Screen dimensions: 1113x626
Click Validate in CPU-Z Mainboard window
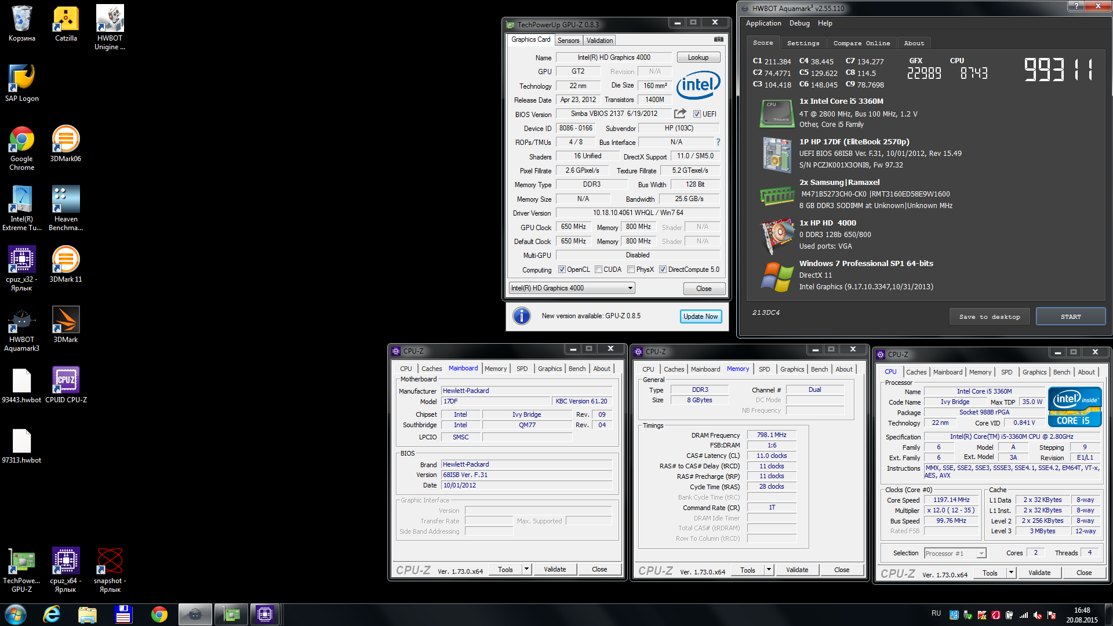click(554, 569)
